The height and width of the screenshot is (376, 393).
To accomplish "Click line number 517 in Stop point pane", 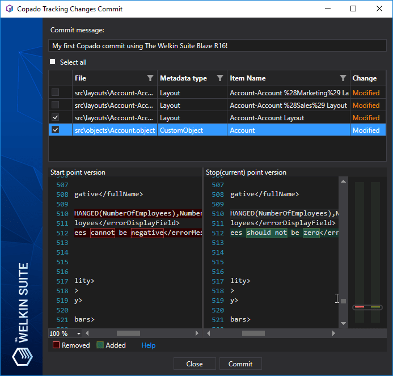I will (218, 281).
